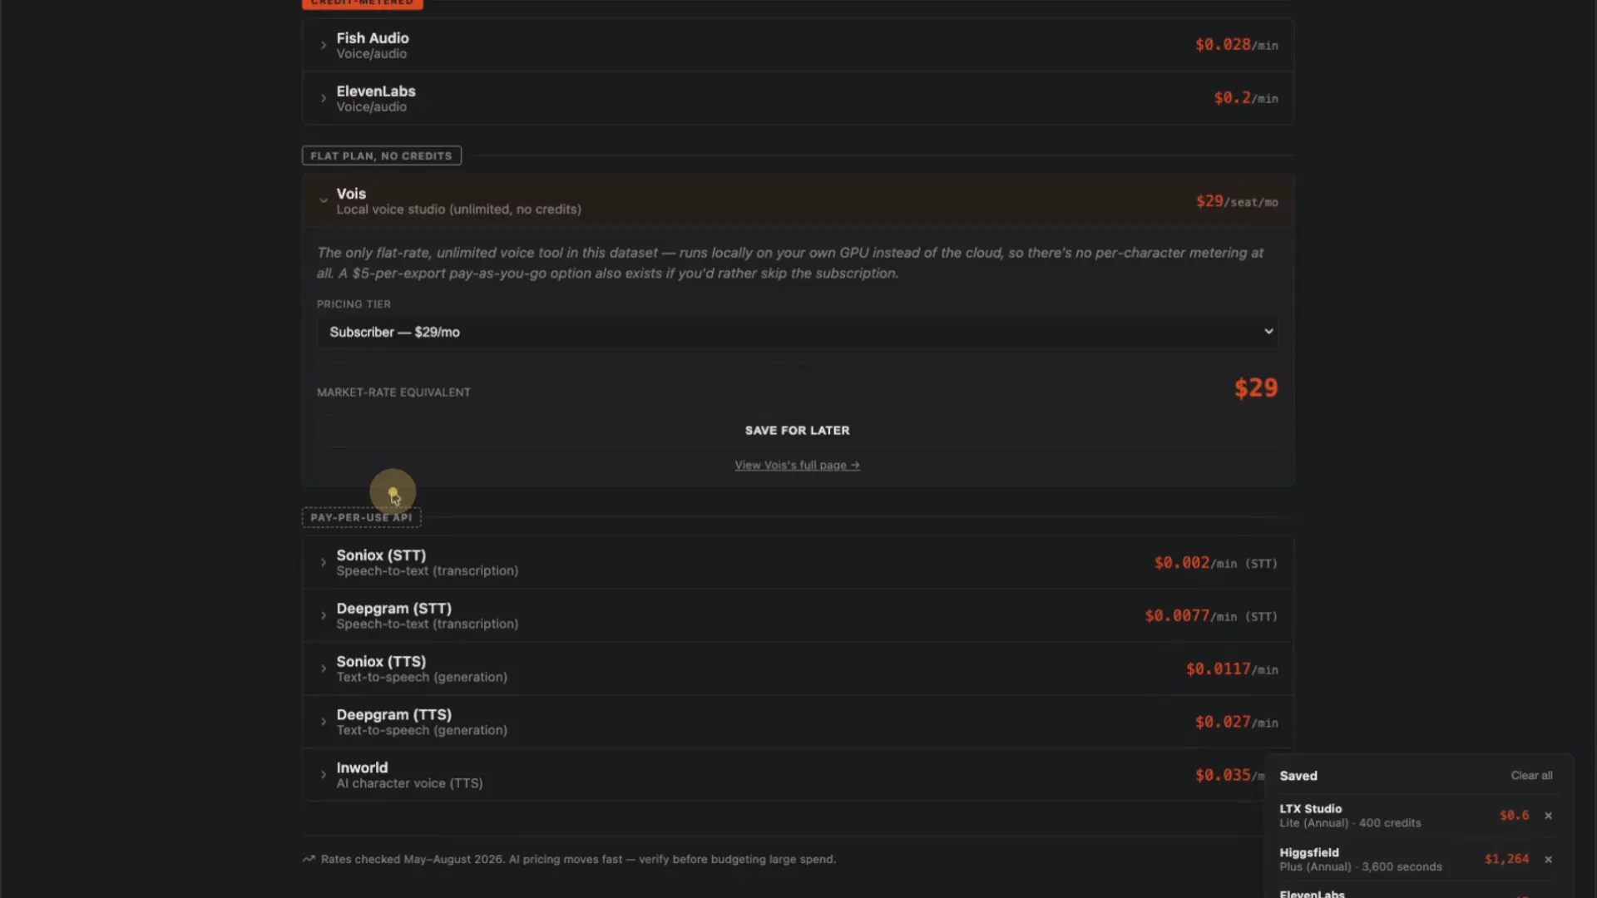Expand the Inworld row chevron
This screenshot has height=898, width=1597.
tap(324, 775)
